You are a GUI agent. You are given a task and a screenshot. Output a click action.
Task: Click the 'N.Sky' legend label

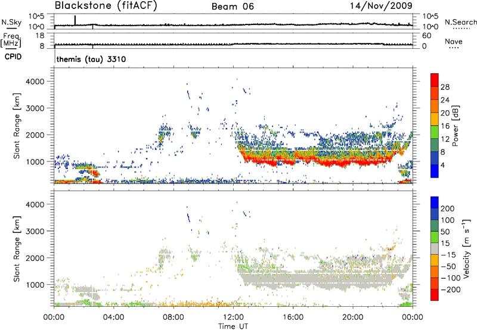point(11,22)
